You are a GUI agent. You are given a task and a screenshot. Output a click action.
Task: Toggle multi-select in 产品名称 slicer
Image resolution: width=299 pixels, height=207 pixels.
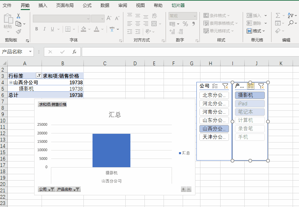251,86
